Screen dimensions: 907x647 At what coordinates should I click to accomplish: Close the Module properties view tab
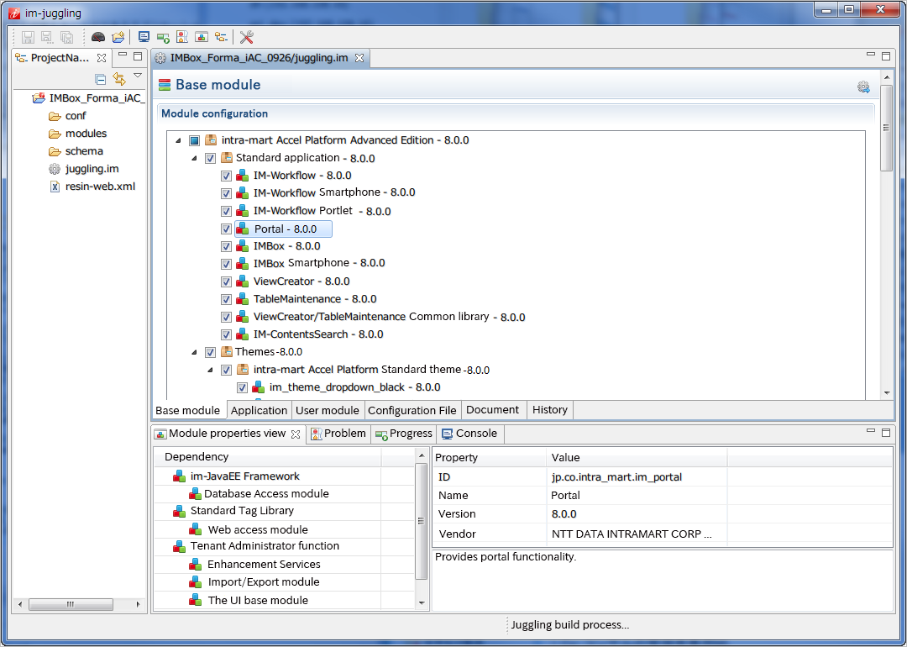[296, 434]
